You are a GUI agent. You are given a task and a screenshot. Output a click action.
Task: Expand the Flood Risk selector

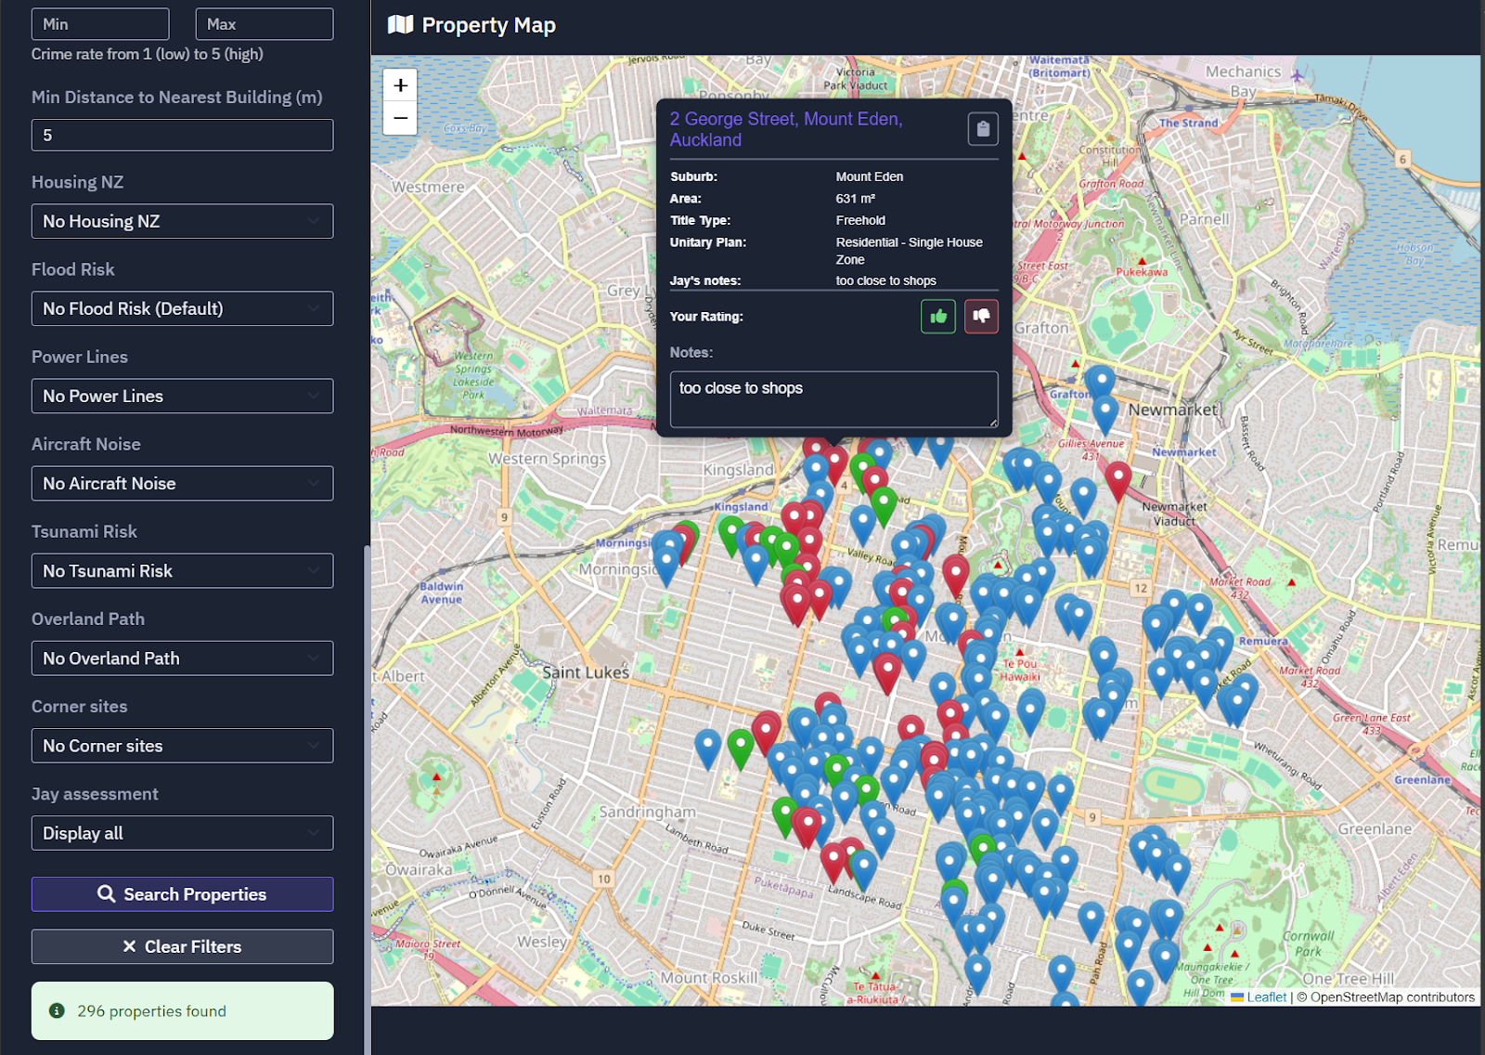182,308
